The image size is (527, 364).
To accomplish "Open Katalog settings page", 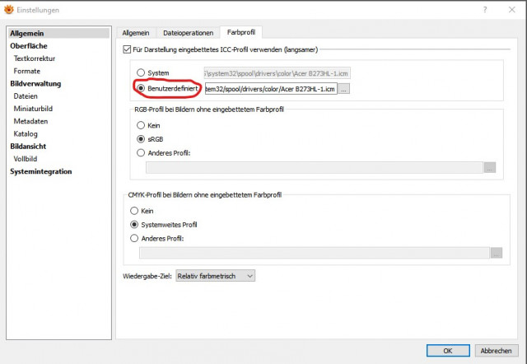I will [26, 133].
